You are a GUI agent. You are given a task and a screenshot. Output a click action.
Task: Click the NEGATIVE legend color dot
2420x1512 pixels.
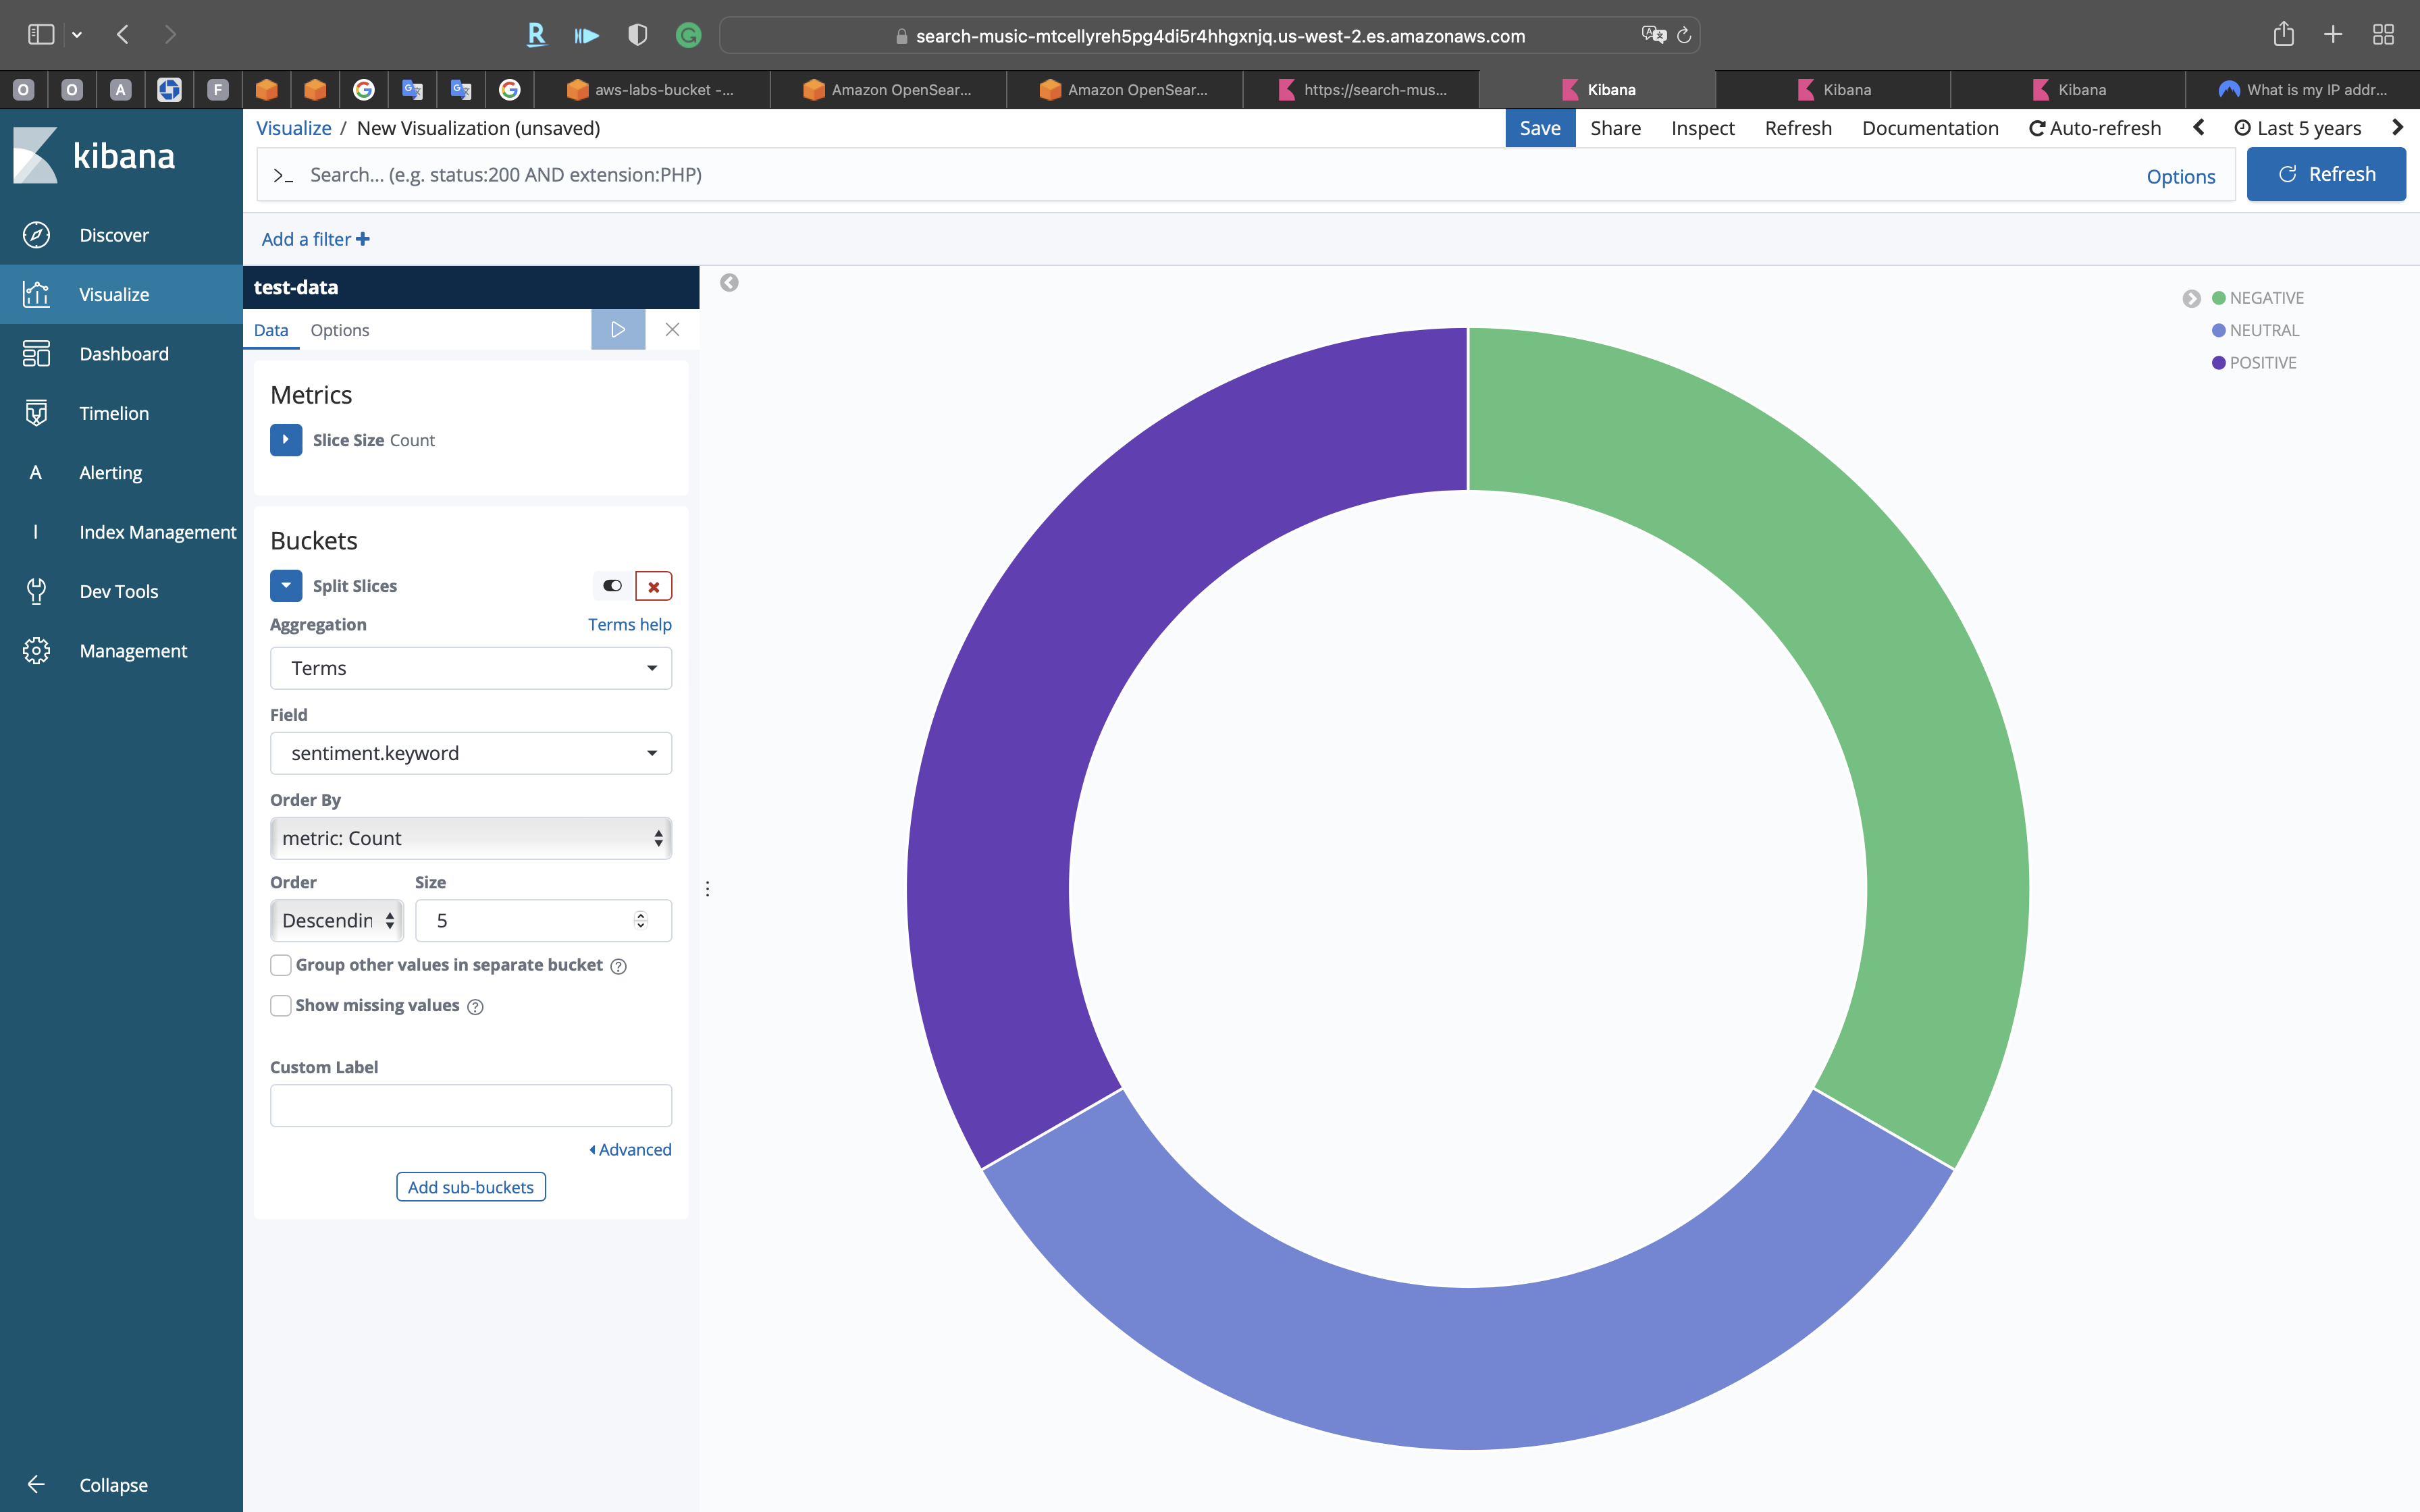(x=2218, y=298)
